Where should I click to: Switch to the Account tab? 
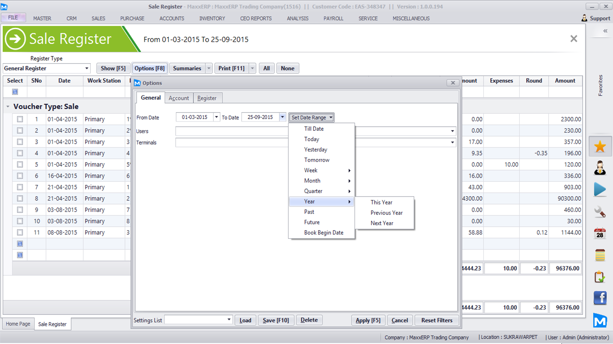pos(179,98)
